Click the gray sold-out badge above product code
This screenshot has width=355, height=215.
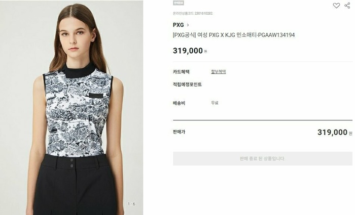click(x=179, y=3)
